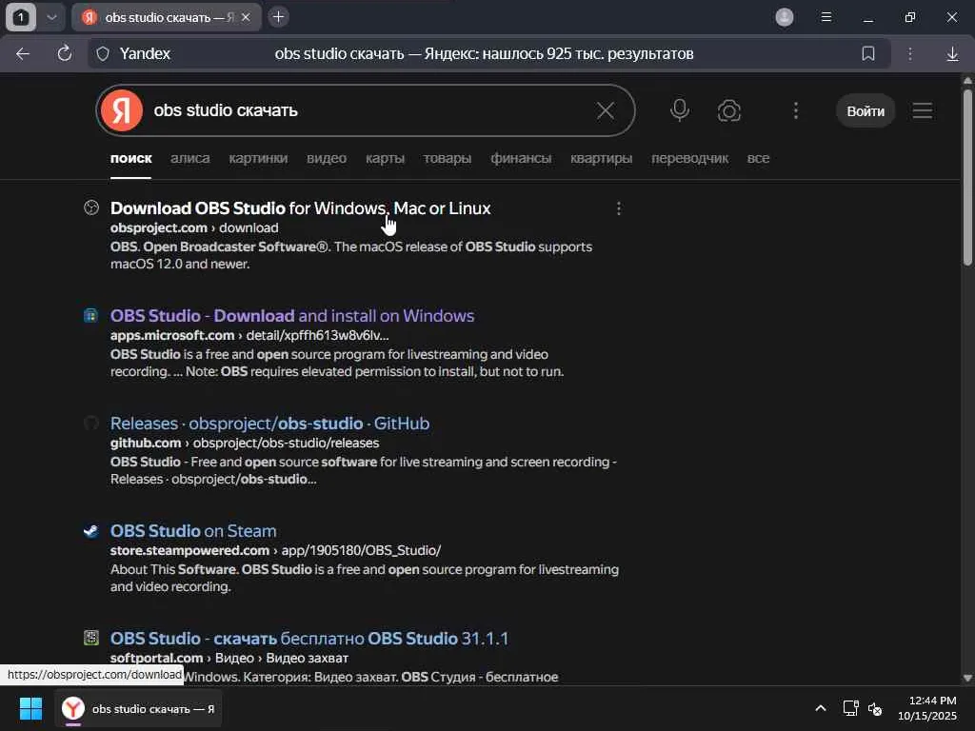
Task: Open OBS Studio - скачать бесплатно 31.1.1 result
Action: point(309,639)
